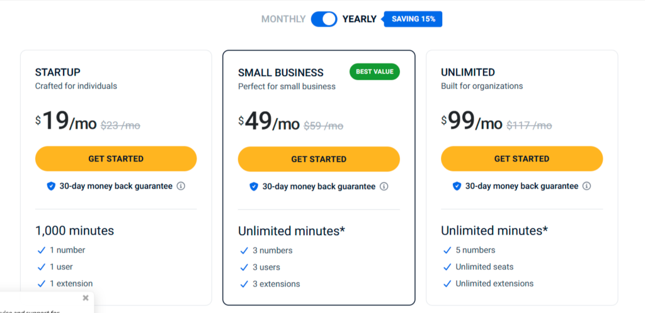
Task: Select the YEARLY billing option
Action: 359,19
